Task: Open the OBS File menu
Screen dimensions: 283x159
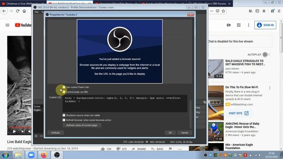Action: coord(36,12)
